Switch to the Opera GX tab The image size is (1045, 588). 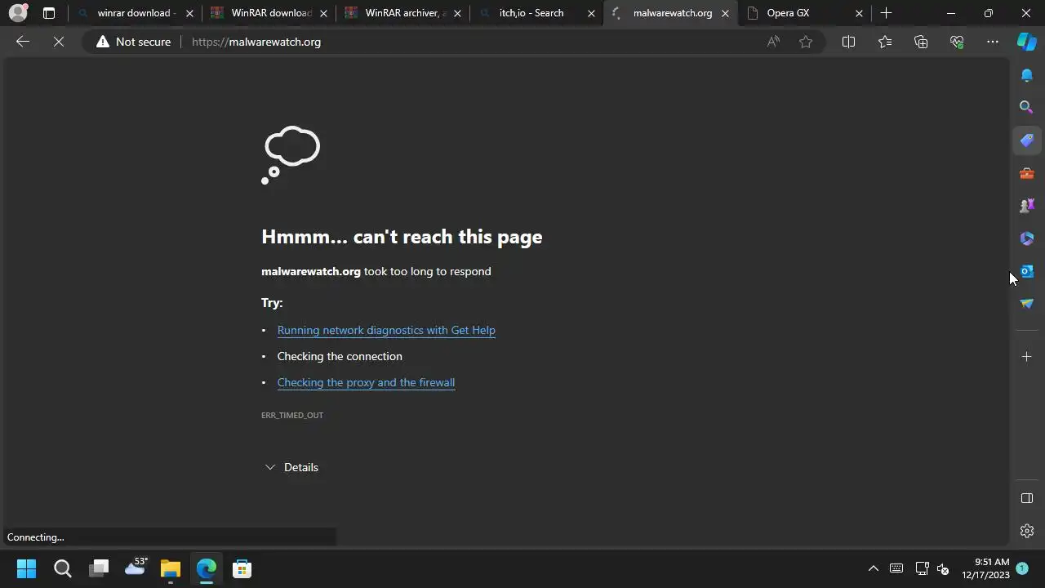coord(804,13)
